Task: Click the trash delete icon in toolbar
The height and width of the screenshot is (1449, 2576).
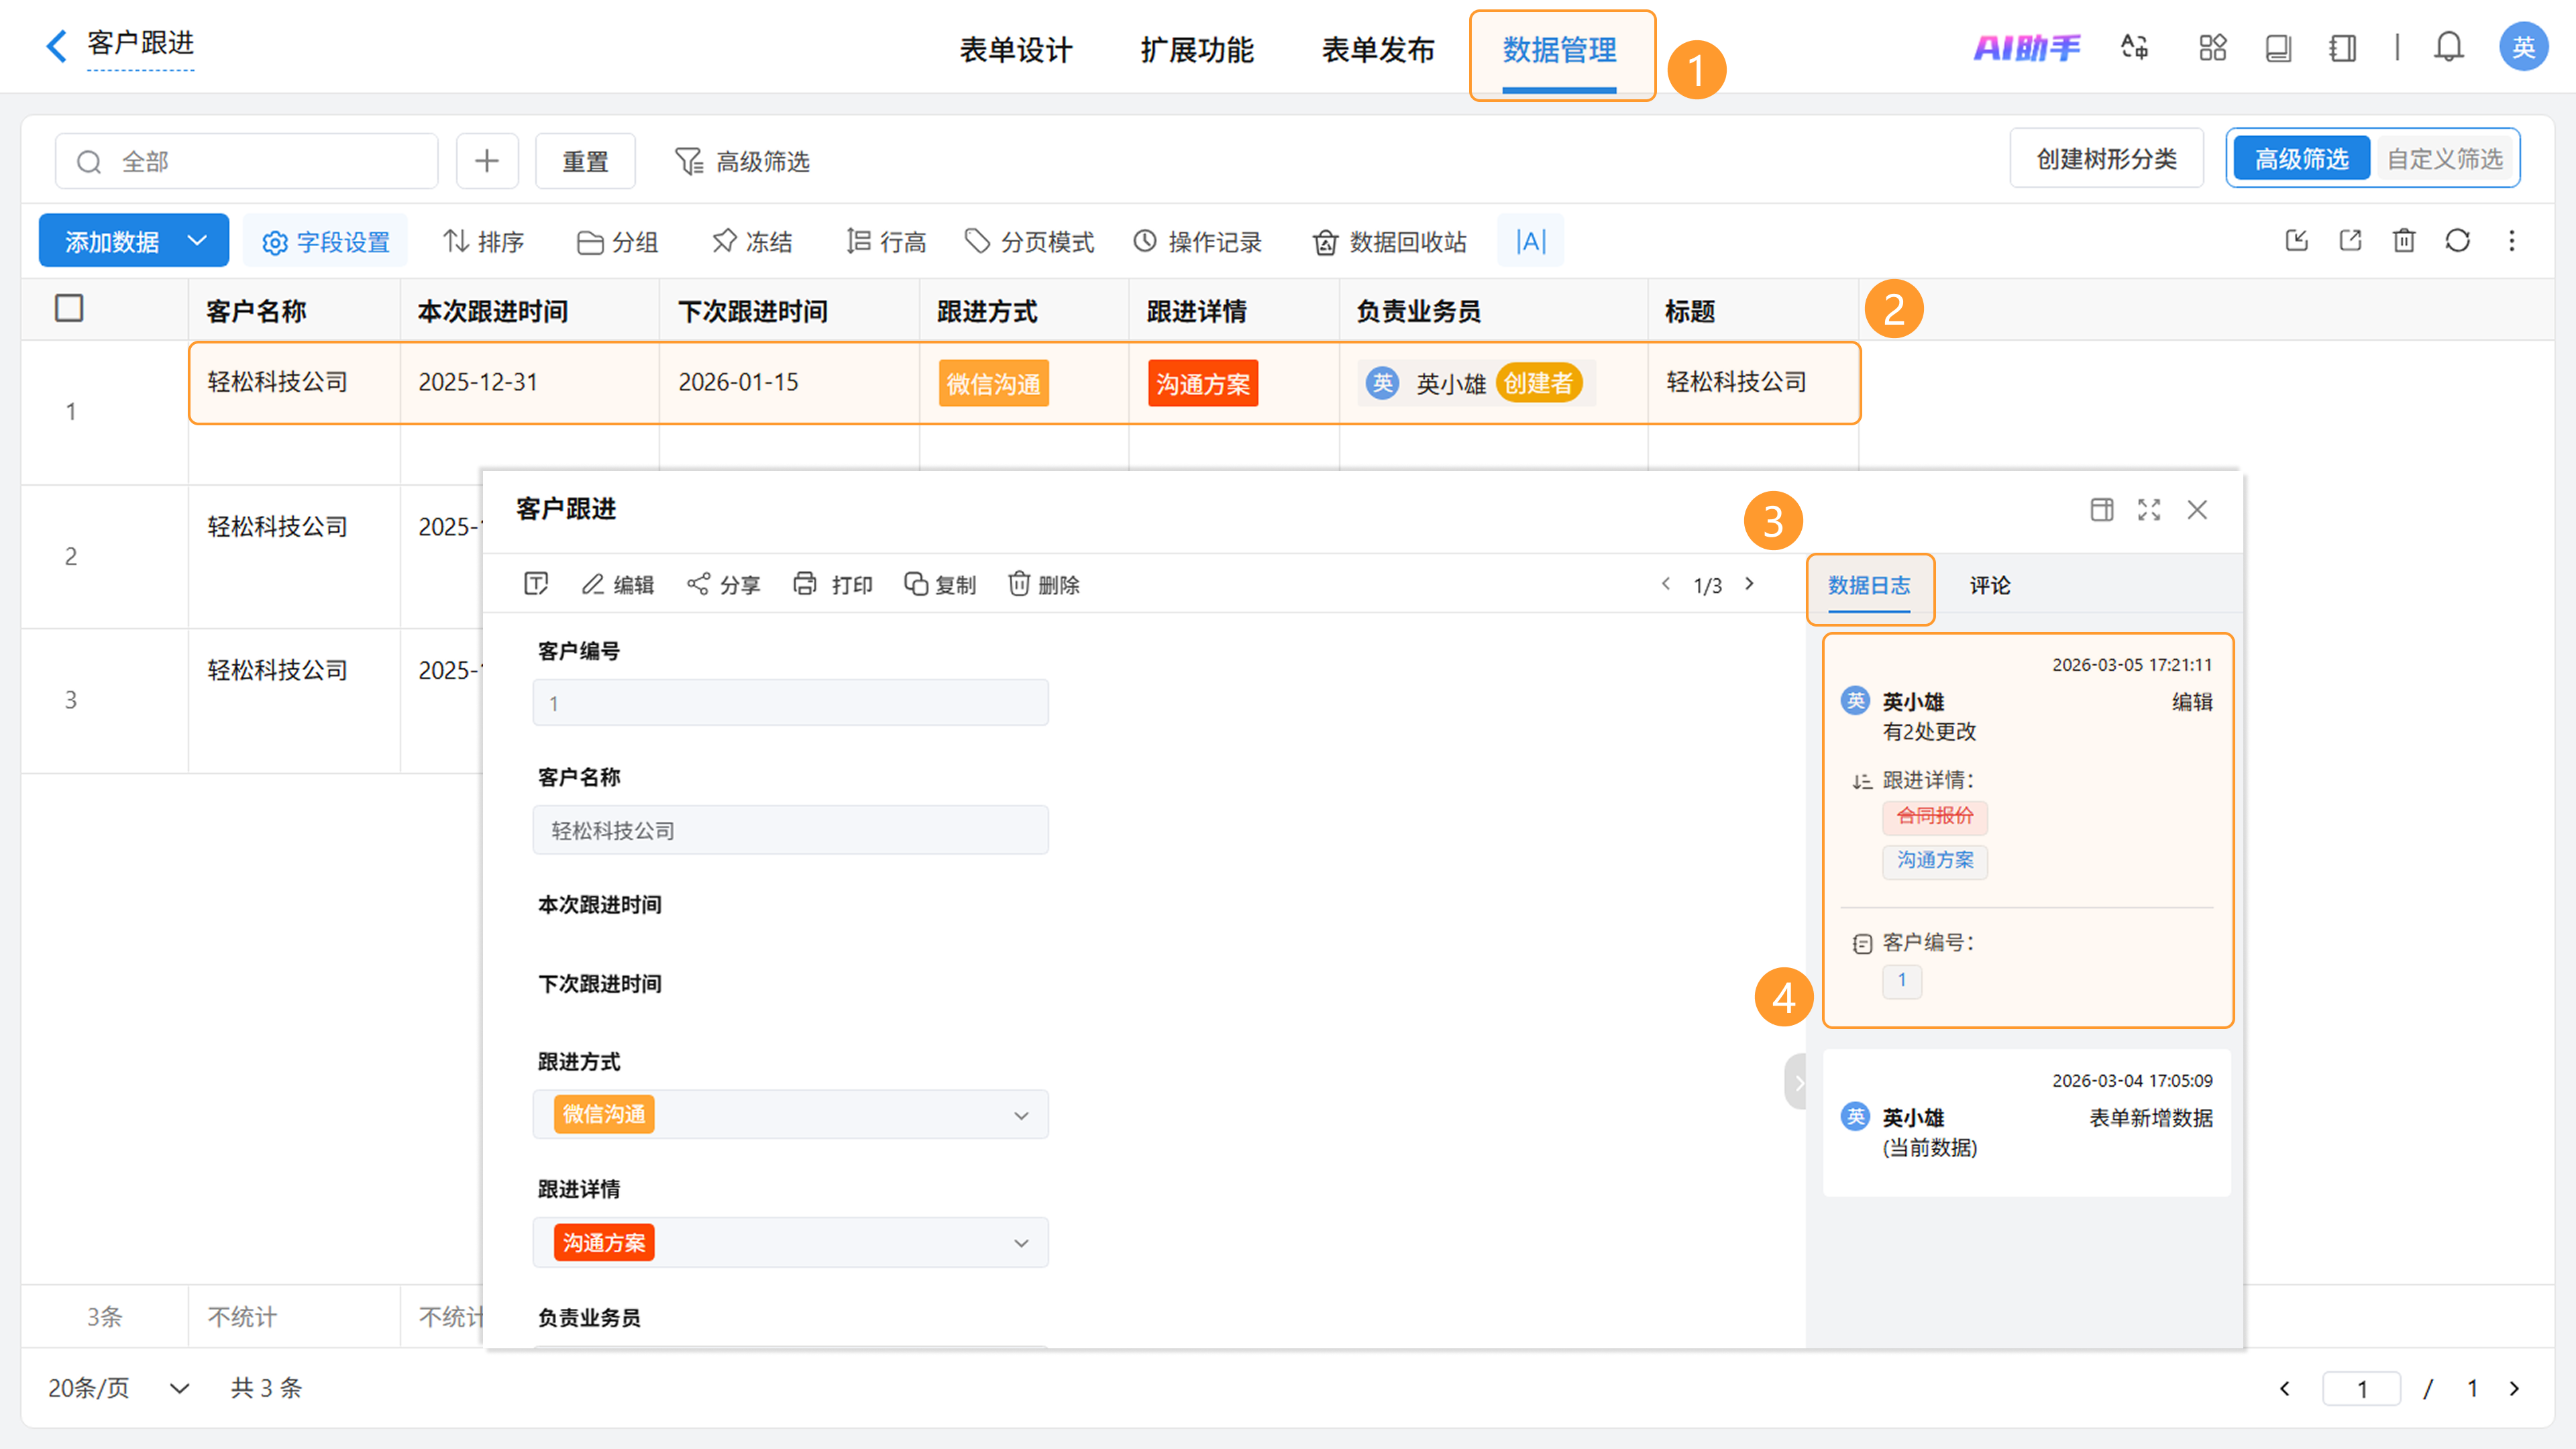Action: (x=2403, y=241)
